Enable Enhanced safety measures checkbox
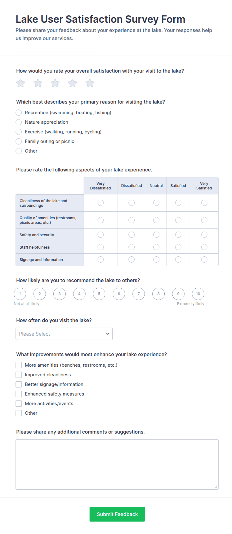232x534 pixels. point(19,394)
